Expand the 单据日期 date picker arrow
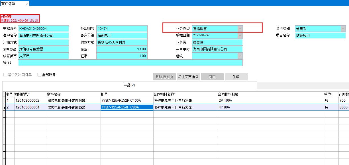The height and width of the screenshot is (165, 349). [x=240, y=35]
